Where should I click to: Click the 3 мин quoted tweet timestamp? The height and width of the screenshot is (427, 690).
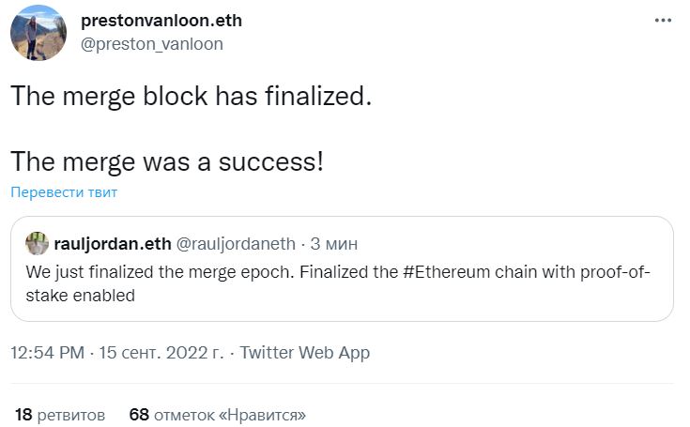(334, 244)
